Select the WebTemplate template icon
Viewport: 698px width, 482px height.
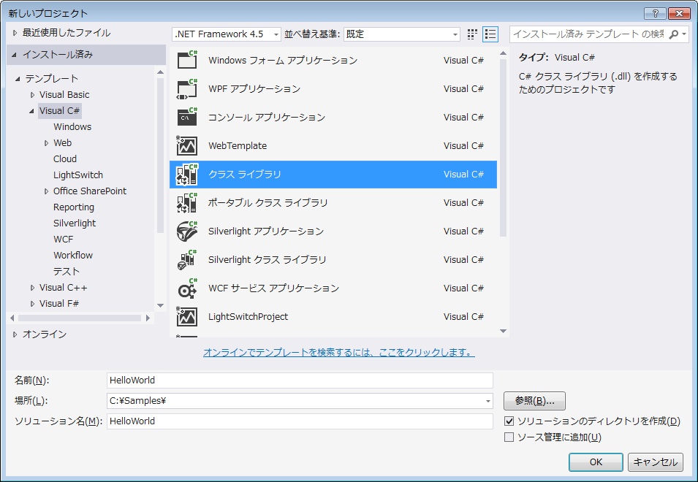pyautogui.click(x=187, y=145)
